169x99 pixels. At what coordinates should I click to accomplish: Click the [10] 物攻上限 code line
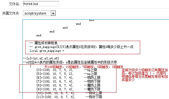(x=69, y=93)
